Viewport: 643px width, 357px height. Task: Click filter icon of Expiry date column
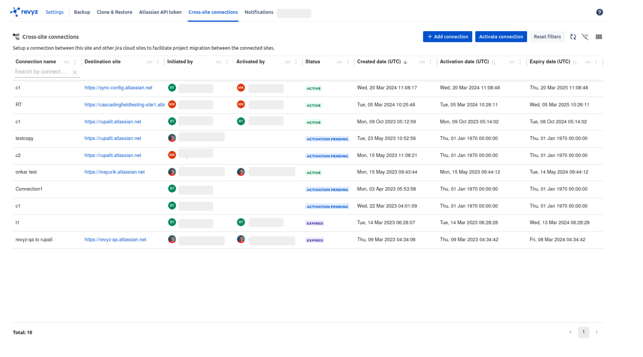(588, 62)
